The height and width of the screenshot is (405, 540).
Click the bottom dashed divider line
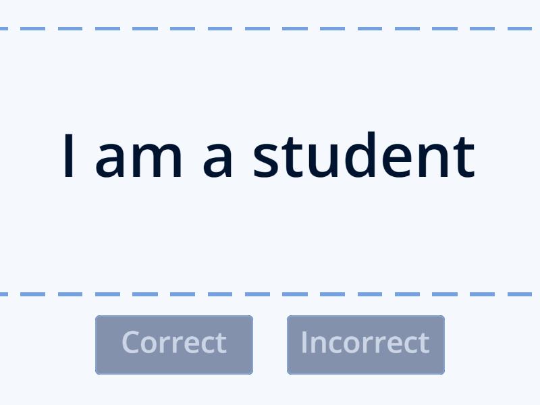pyautogui.click(x=270, y=294)
